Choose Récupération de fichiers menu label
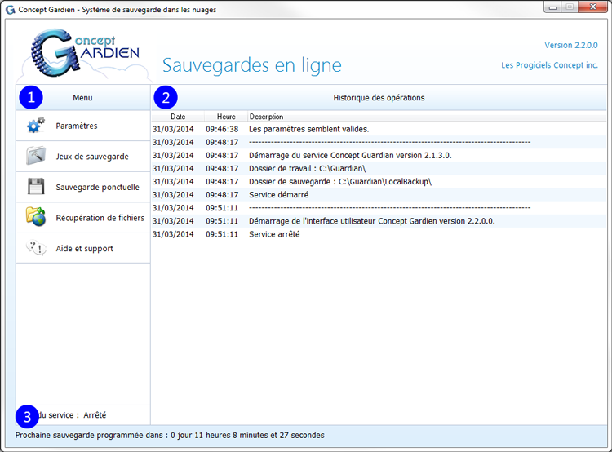 click(100, 218)
